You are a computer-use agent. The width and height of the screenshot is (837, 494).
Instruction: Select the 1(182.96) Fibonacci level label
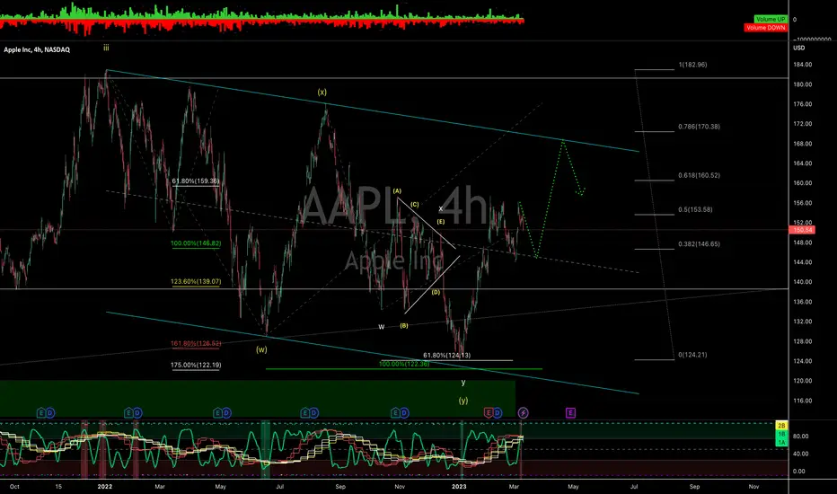(x=693, y=65)
